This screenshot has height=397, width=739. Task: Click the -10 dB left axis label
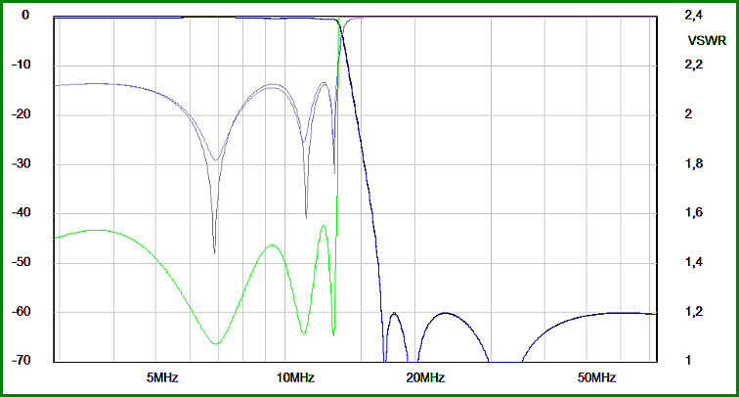[22, 65]
